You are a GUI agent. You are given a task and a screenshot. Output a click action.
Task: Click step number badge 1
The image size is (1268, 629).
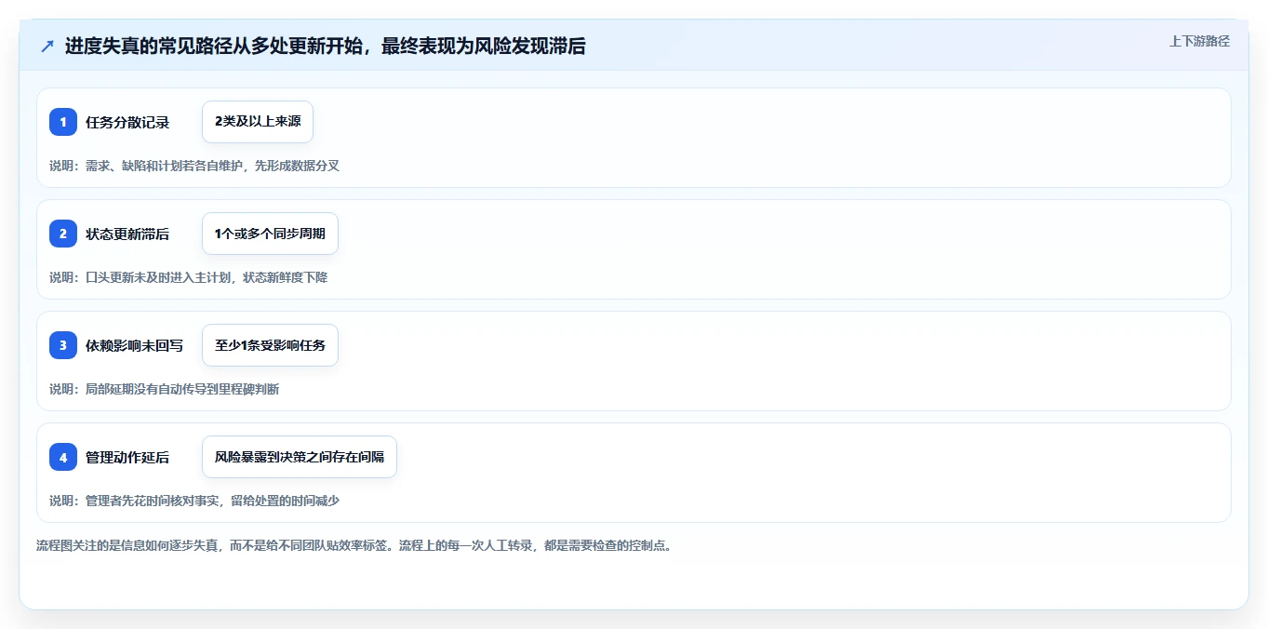coord(63,122)
